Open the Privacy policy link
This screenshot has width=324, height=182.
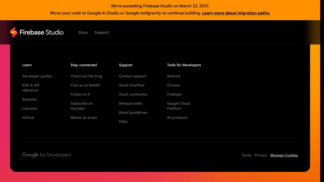click(x=261, y=155)
